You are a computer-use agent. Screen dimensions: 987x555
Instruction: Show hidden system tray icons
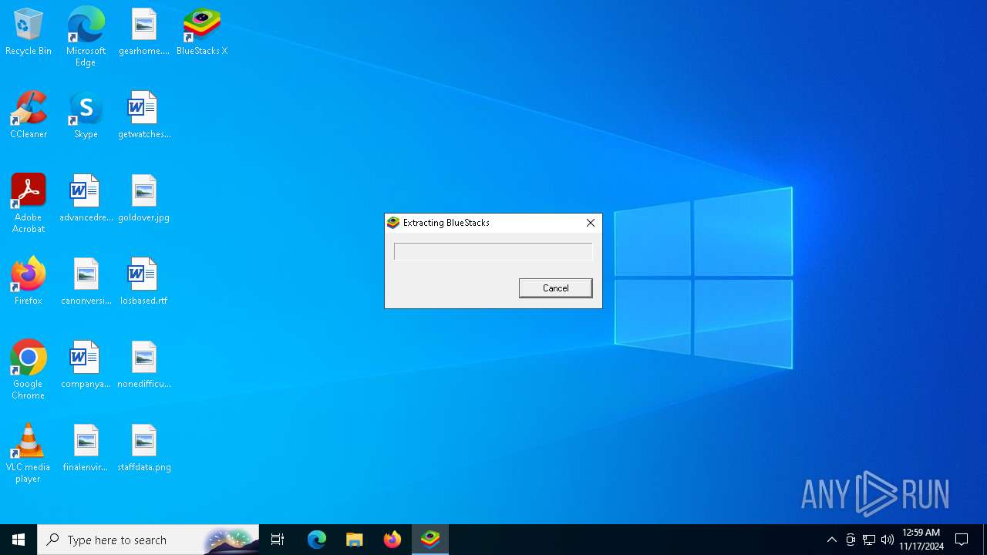pos(831,540)
